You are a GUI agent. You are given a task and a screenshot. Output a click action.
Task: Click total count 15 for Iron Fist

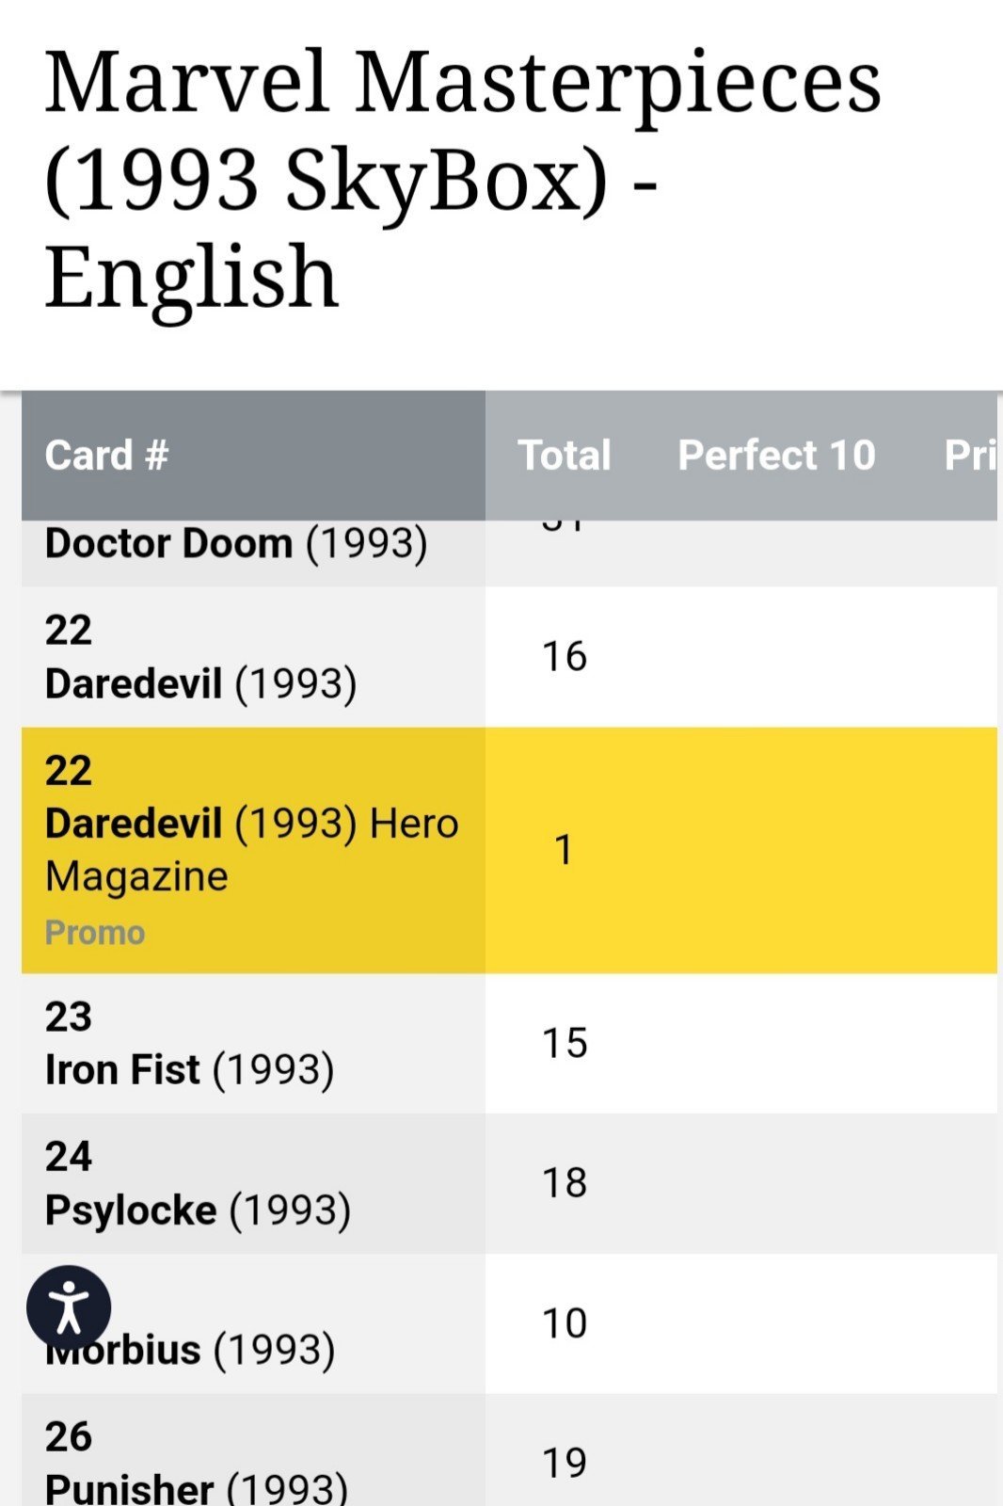pyautogui.click(x=565, y=1043)
